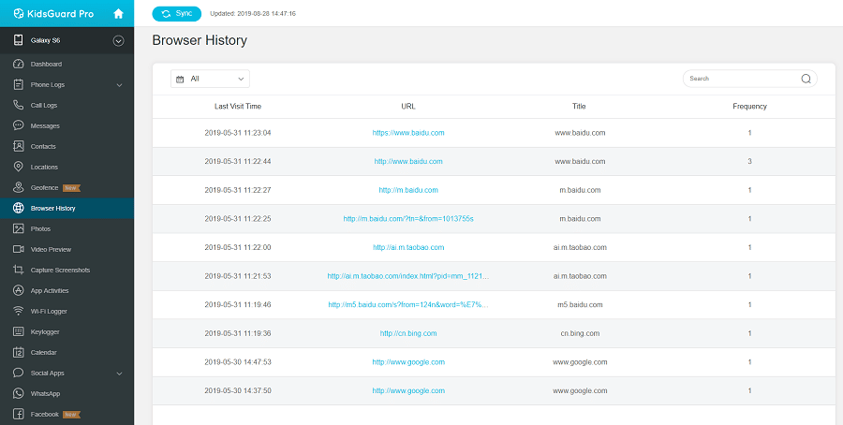Screen dimensions: 843x425
Task: Click the Capture Screenshots icon
Action: click(19, 270)
